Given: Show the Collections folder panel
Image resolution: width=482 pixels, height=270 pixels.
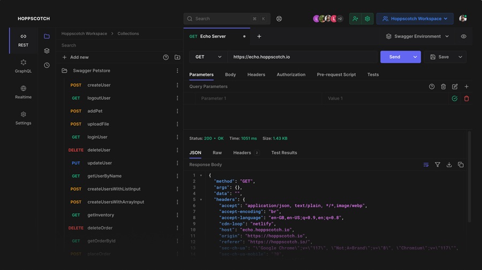Looking at the screenshot, I should tap(47, 36).
